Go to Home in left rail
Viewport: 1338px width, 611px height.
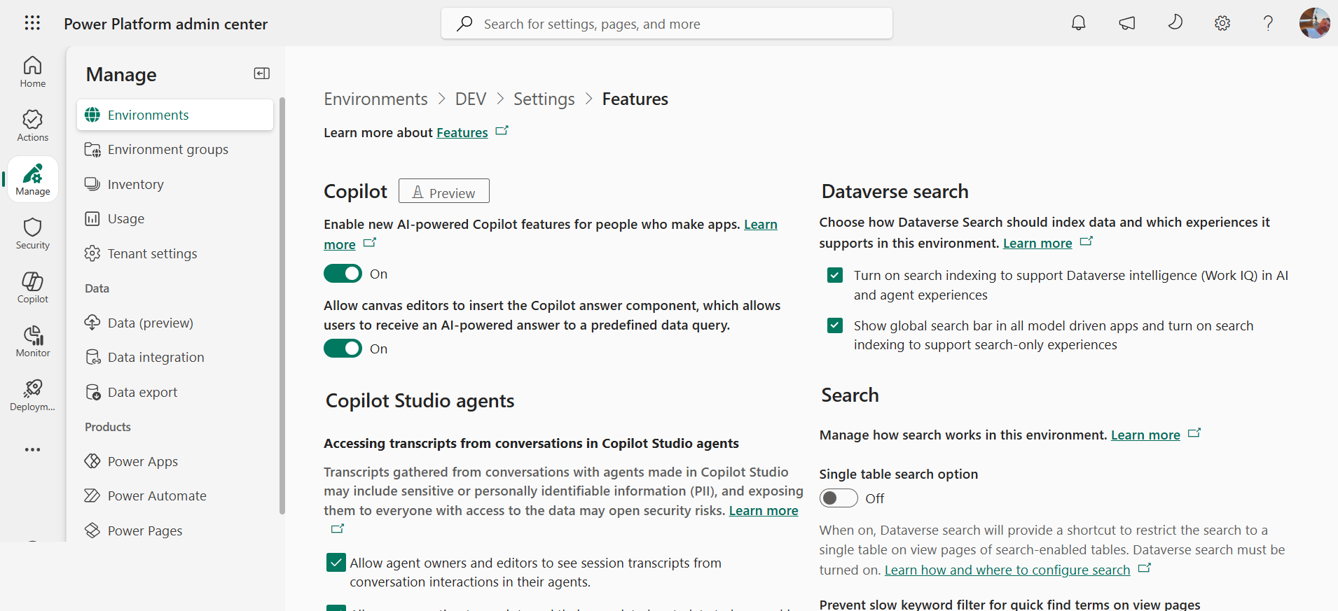click(x=33, y=72)
